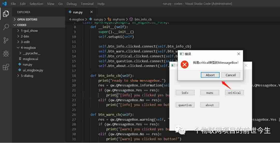Click the def btn_info_cb(self) code line
The height and width of the screenshot is (143, 280).
pyautogui.click(x=112, y=76)
